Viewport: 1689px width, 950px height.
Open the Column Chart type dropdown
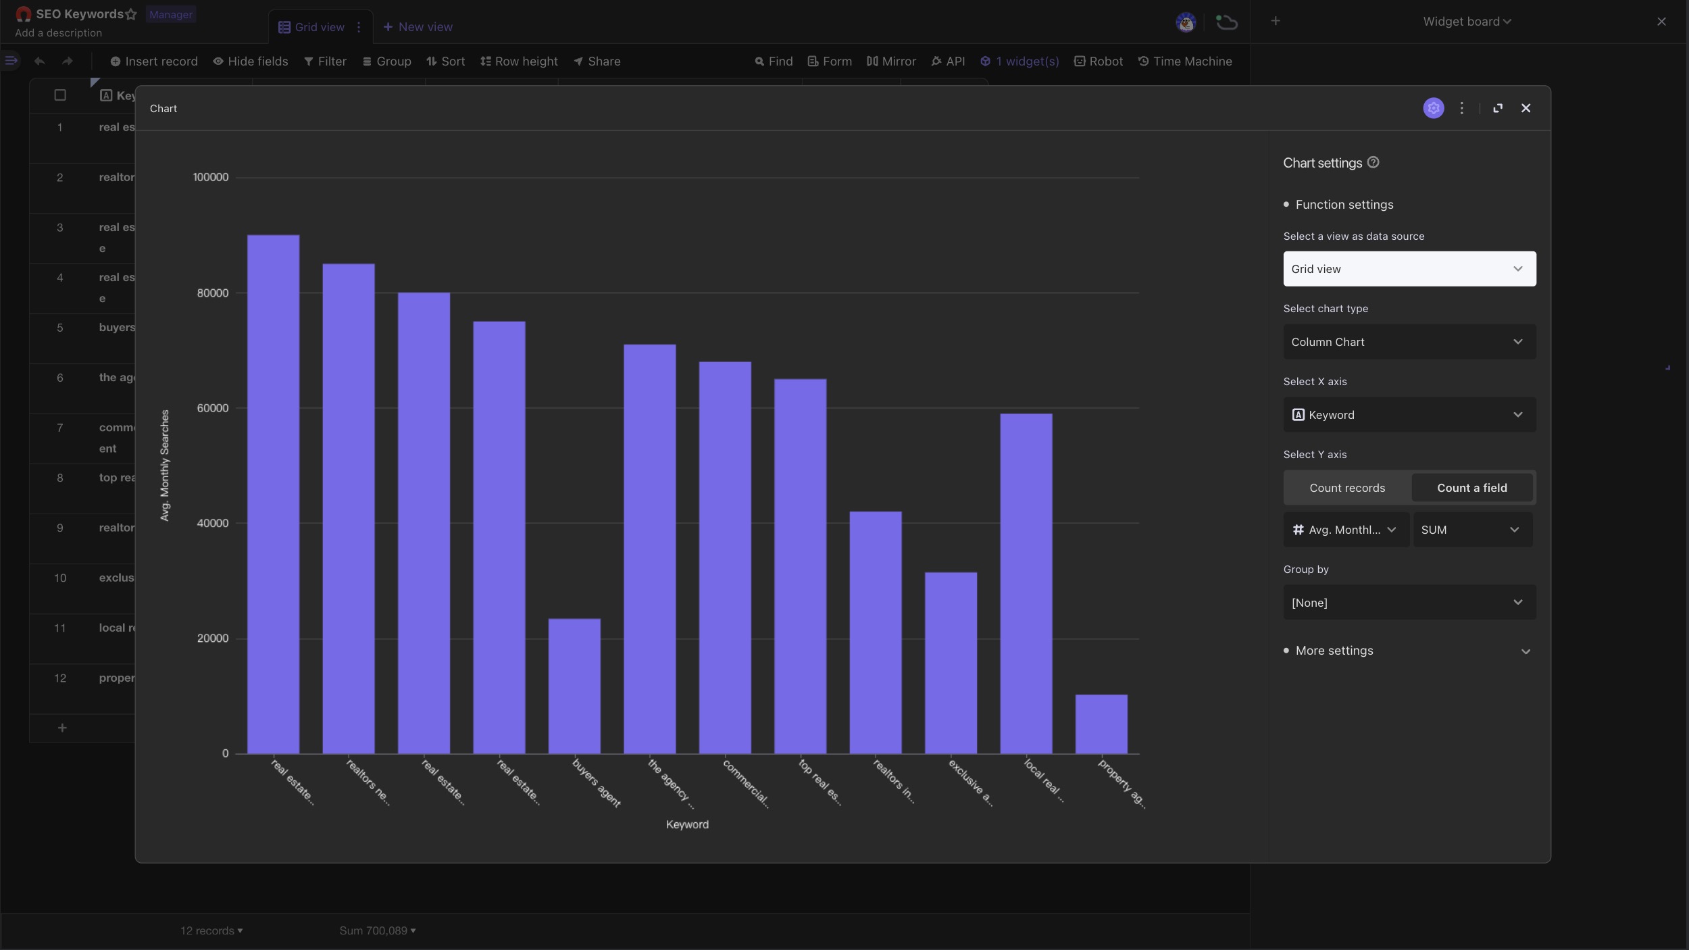click(1409, 342)
